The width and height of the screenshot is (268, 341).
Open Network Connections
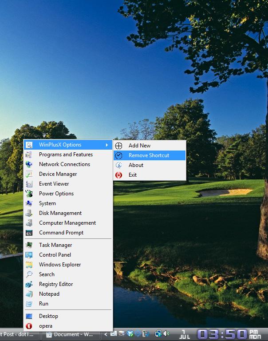(x=64, y=164)
